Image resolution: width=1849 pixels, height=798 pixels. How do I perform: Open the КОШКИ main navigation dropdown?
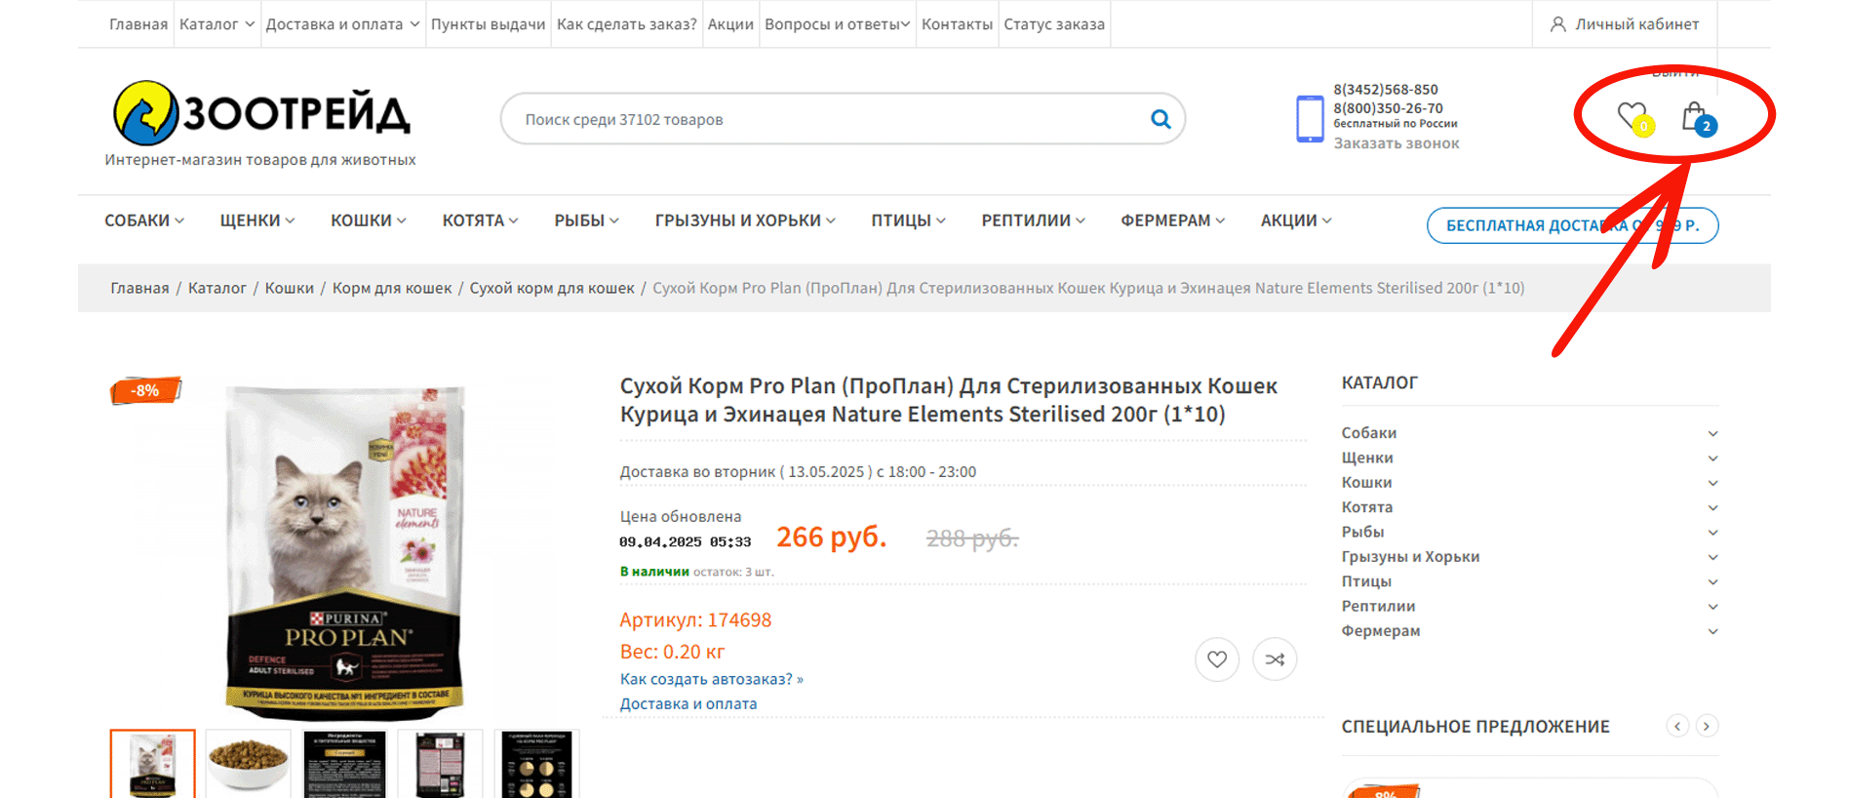pos(368,220)
